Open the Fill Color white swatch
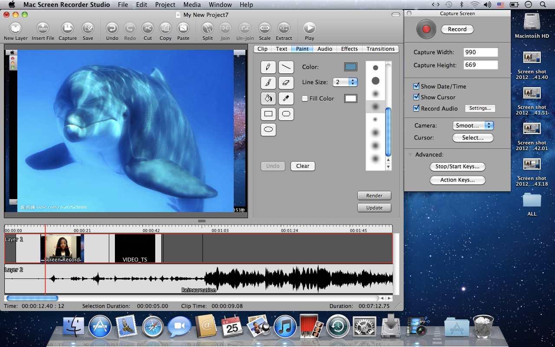The image size is (555, 347). (x=350, y=98)
